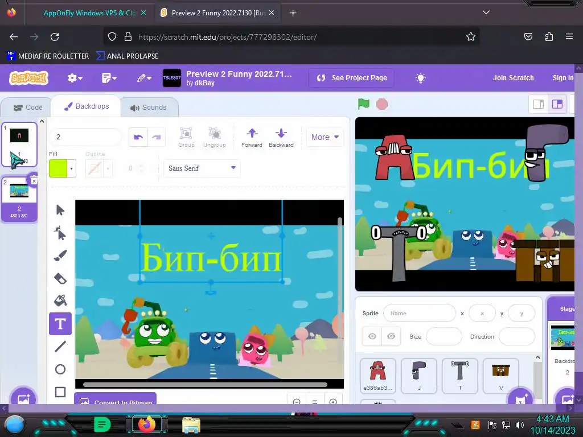Expand the More options dropdown
The image size is (583, 437).
tap(325, 137)
